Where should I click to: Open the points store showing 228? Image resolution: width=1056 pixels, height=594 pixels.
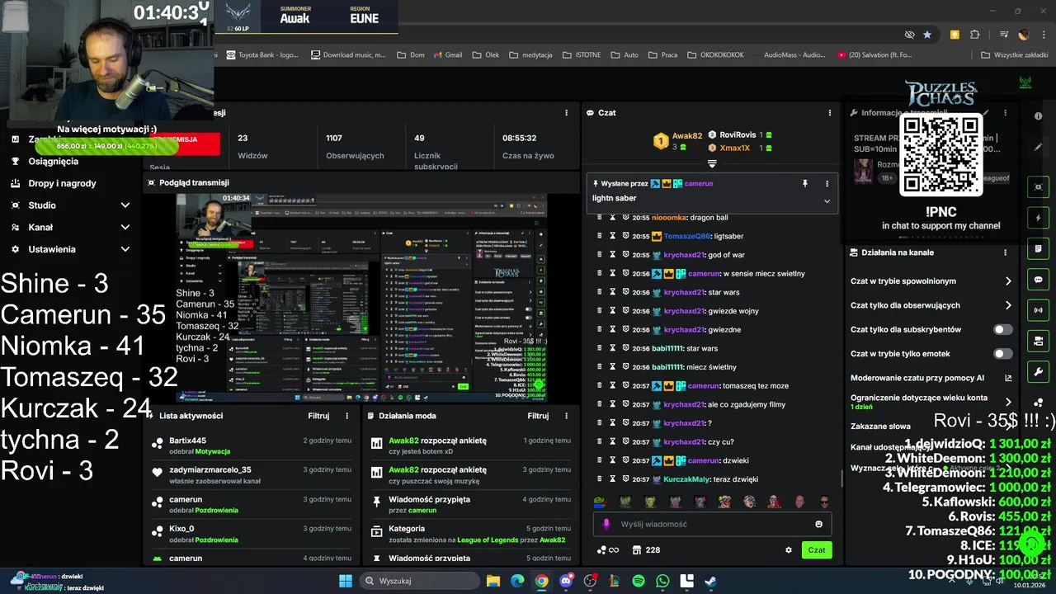(x=645, y=550)
